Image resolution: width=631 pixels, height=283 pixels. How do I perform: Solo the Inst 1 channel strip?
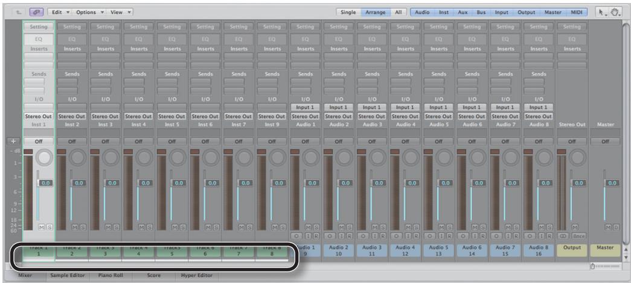click(49, 228)
